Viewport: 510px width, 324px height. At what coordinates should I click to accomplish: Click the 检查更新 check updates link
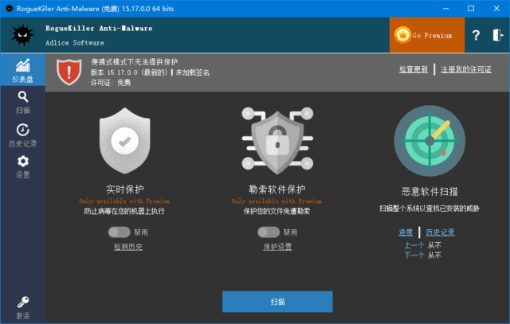[414, 69]
